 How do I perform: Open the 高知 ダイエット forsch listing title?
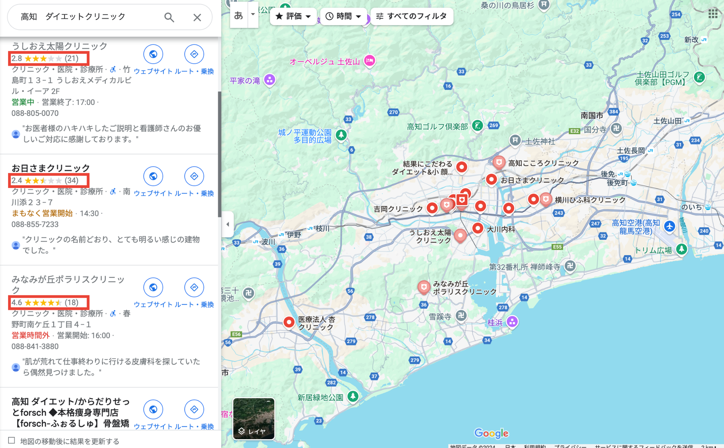coord(71,412)
